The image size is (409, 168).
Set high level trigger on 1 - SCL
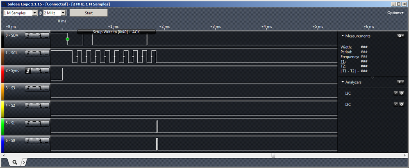(34, 53)
